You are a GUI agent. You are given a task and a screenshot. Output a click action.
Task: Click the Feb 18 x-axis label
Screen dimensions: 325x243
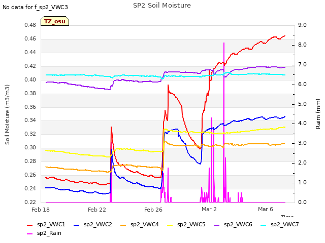(41, 210)
